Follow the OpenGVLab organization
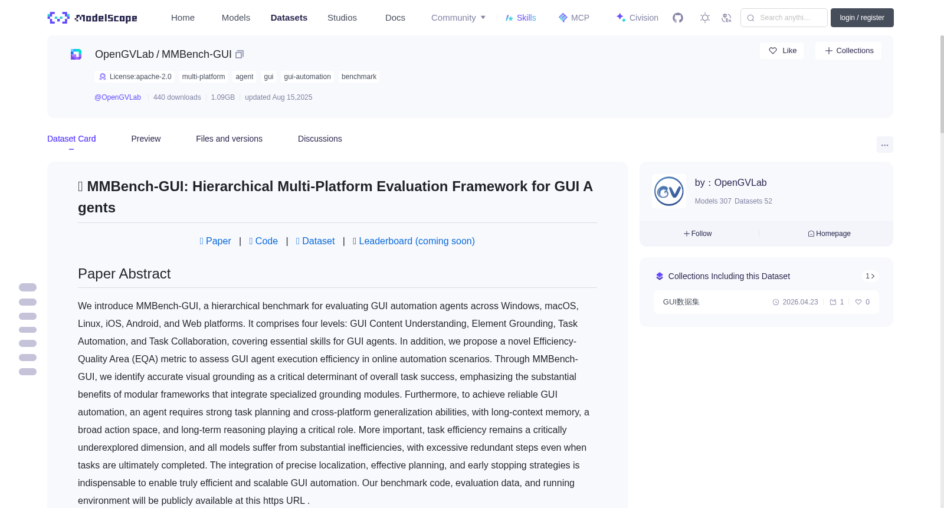Screen dimensions: 944x508 pyautogui.click(x=698, y=234)
